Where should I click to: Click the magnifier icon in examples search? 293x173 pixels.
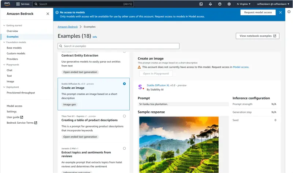pos(61,46)
